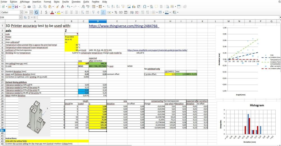Viewport: 281px width, 146px height.
Task: Toggle Italic formatting
Action: (41, 12)
